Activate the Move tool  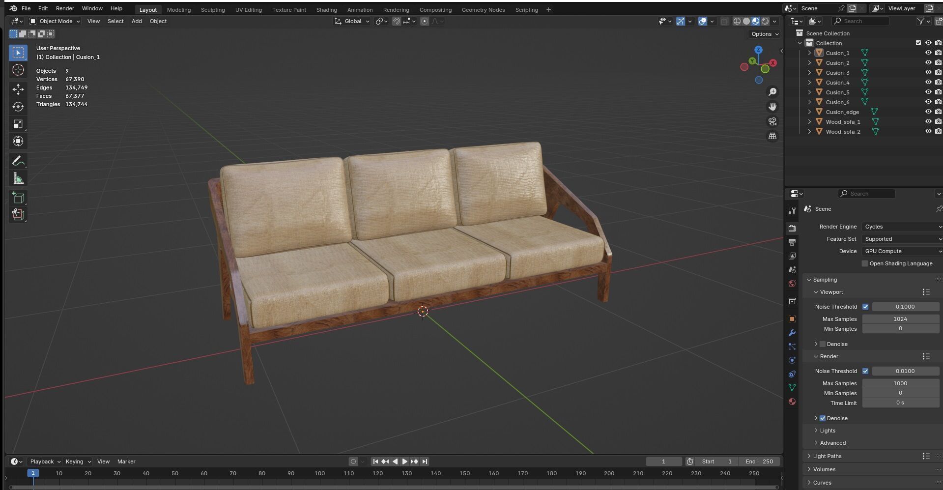pyautogui.click(x=18, y=89)
